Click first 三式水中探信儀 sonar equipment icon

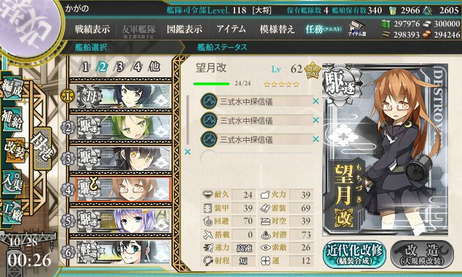[x=209, y=101]
